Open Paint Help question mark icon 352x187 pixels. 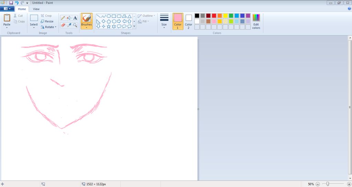coord(349,9)
